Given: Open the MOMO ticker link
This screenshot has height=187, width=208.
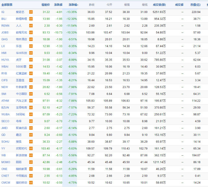Looking at the screenshot, I should pos(6,162).
